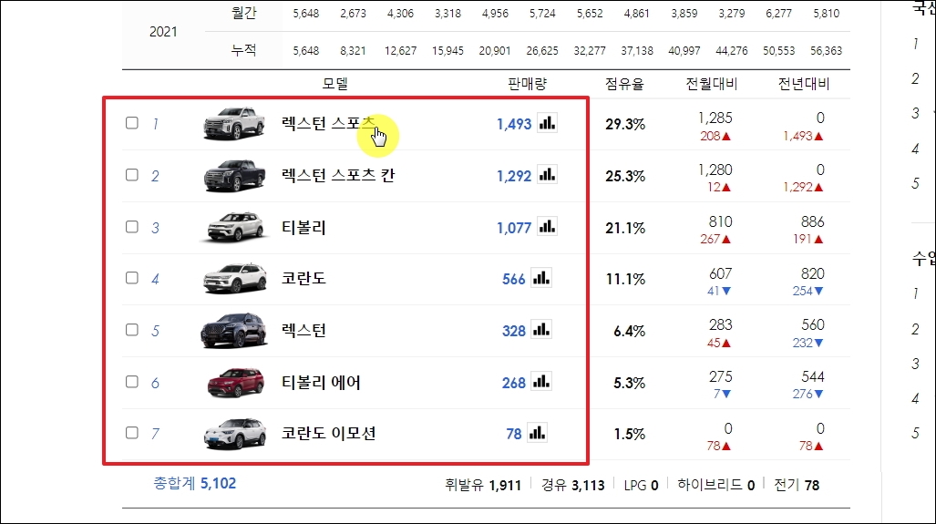Open the 티볼리 에어 model link
The width and height of the screenshot is (936, 524).
coord(321,383)
